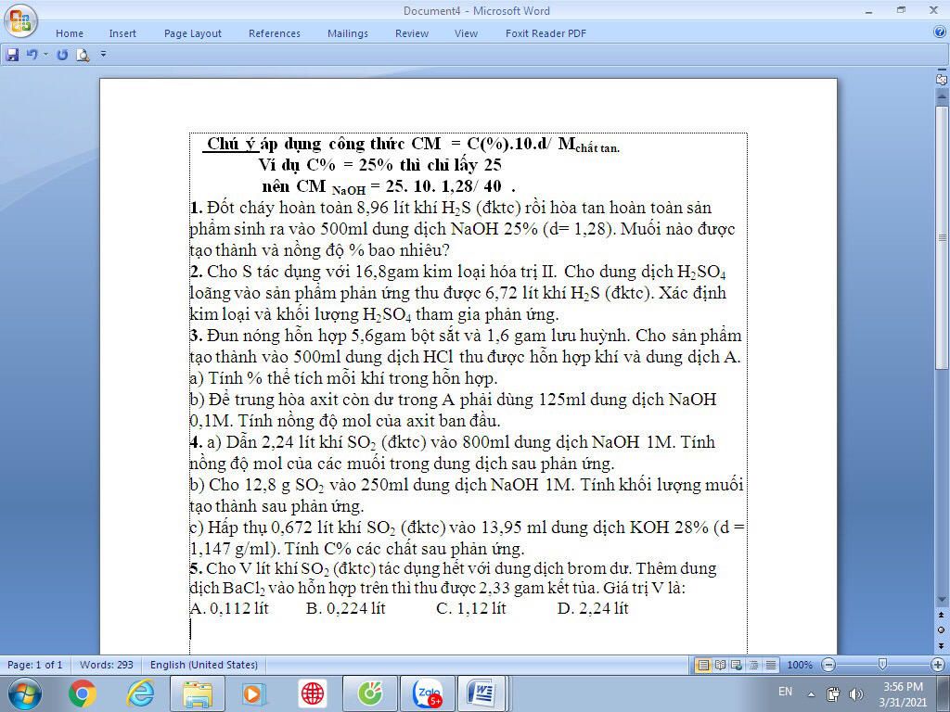Click the Zoom Out minus button
The width and height of the screenshot is (950, 712).
(x=828, y=666)
